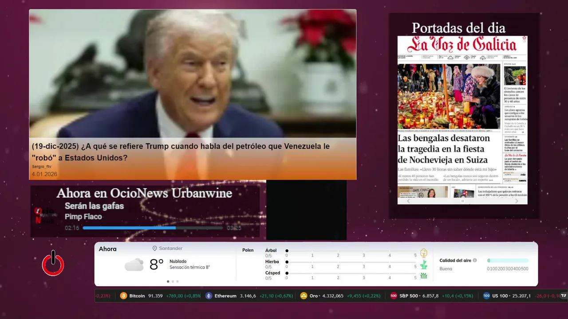Open La Voz de Galicia front page
Viewport: 568px width, 319px height.
tap(462, 120)
